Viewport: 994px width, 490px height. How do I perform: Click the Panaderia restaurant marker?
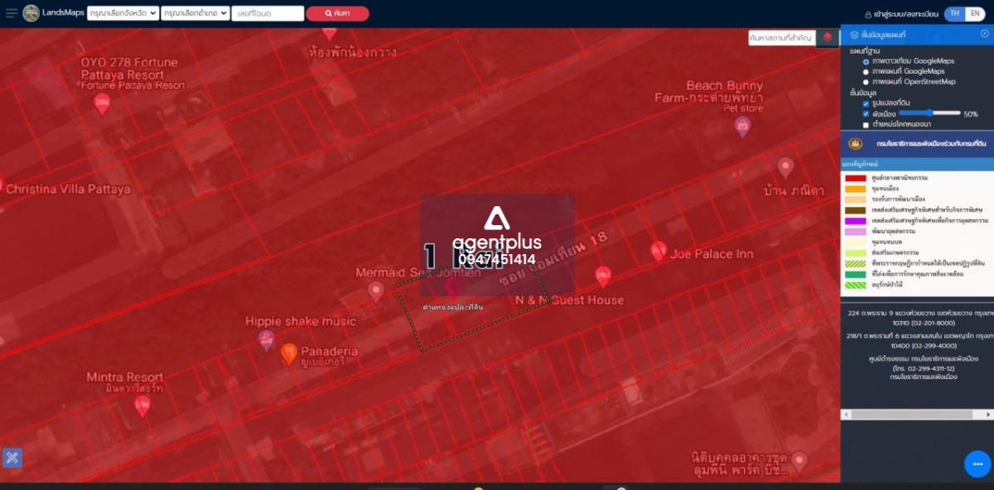tap(289, 353)
